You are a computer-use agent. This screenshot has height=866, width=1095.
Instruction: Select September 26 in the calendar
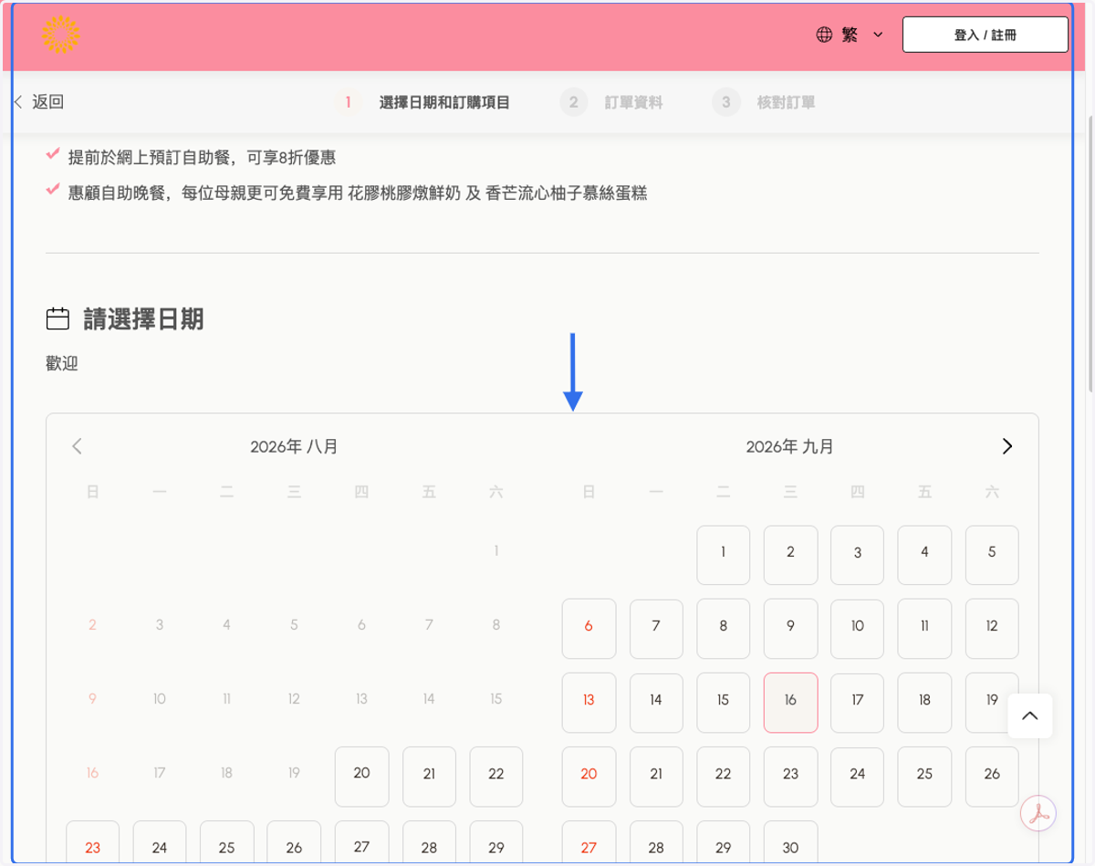coord(992,777)
